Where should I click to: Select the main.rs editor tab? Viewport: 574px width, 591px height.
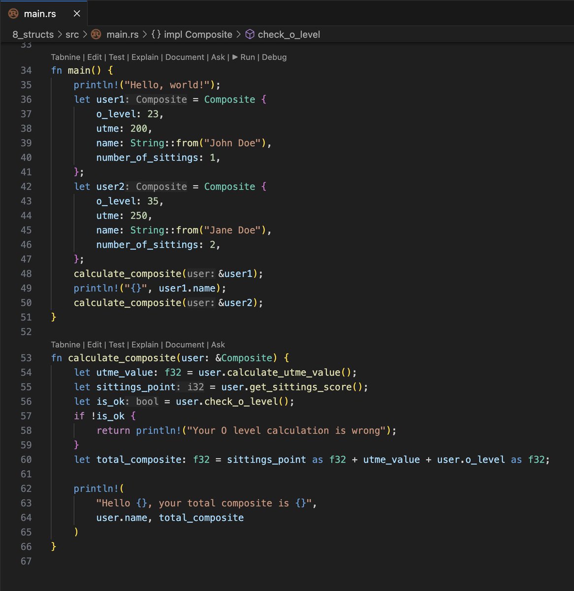(44, 13)
